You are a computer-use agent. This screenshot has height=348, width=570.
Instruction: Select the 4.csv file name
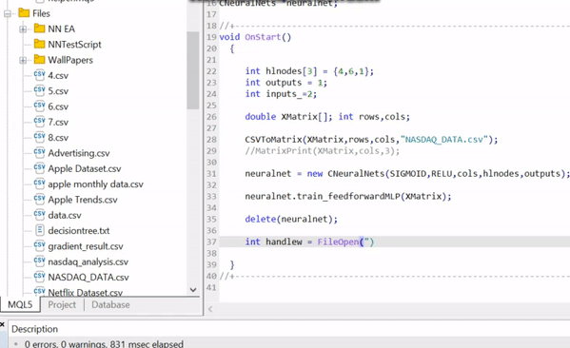point(58,75)
